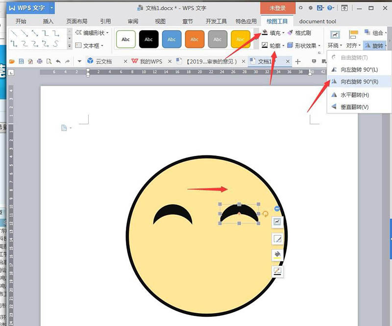Apply the yellow Abc shape style

[x=241, y=39]
